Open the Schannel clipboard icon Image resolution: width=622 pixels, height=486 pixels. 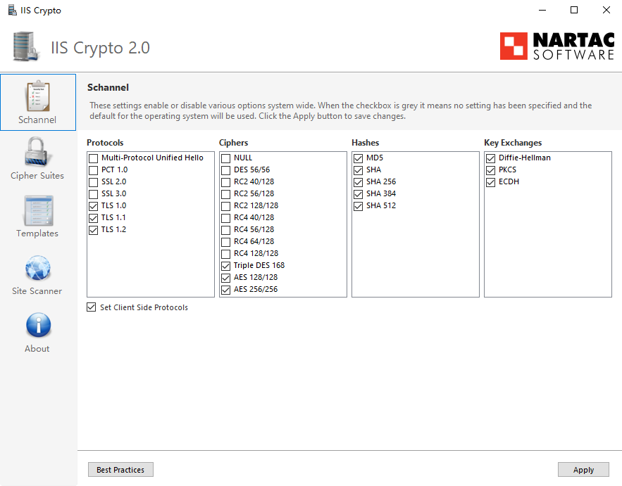[x=38, y=96]
